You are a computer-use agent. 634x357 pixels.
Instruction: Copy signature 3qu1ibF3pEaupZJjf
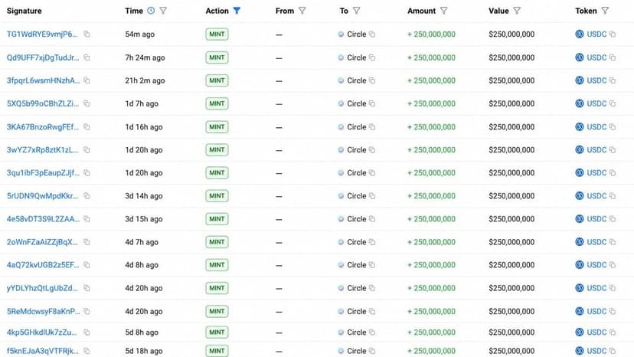click(87, 173)
